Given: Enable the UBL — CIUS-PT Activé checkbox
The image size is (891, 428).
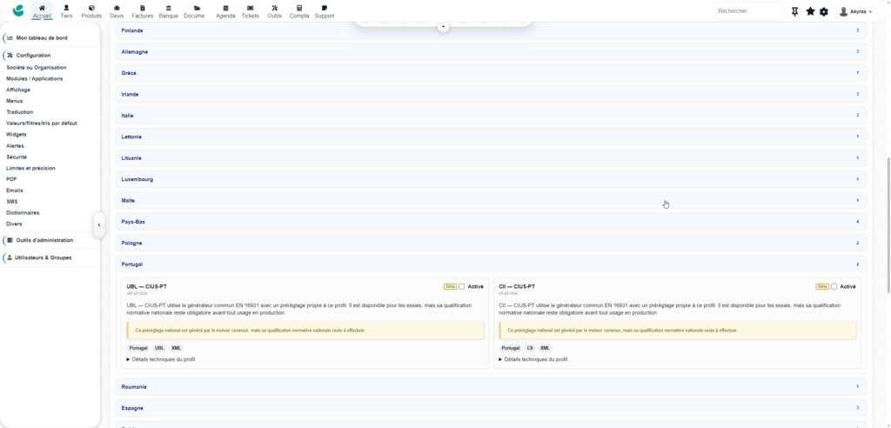Looking at the screenshot, I should click(x=461, y=286).
